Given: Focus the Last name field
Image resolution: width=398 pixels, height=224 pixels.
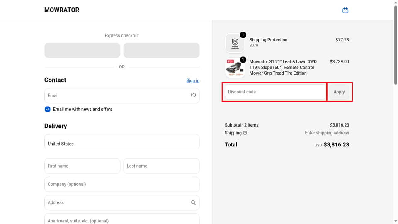Looking at the screenshot, I should pyautogui.click(x=161, y=166).
